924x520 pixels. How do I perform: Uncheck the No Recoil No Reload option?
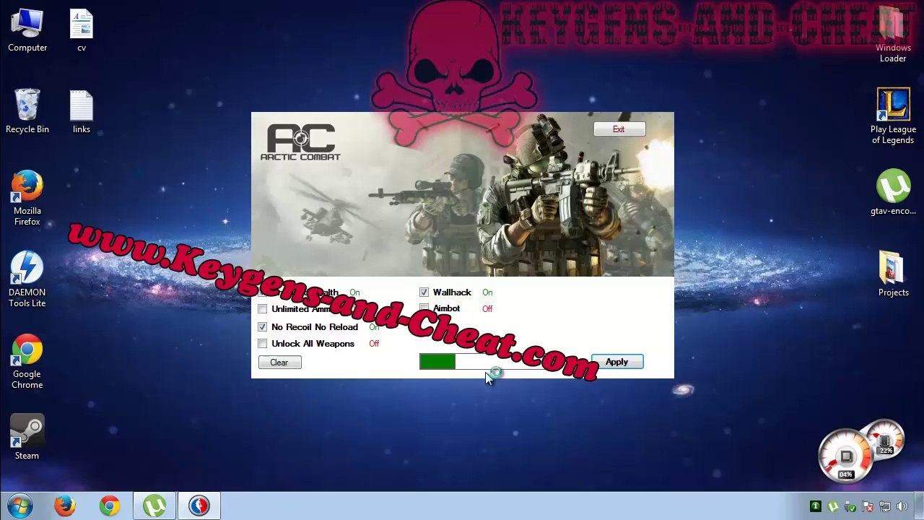[263, 327]
